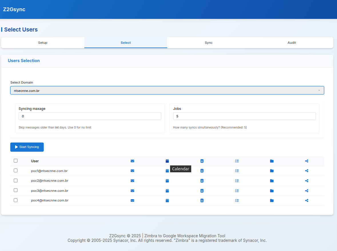Click inside the Syncing maxage input field
Screen dimensions: 337x251
click(90, 116)
